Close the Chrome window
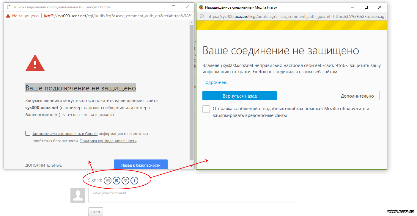 (187, 7)
